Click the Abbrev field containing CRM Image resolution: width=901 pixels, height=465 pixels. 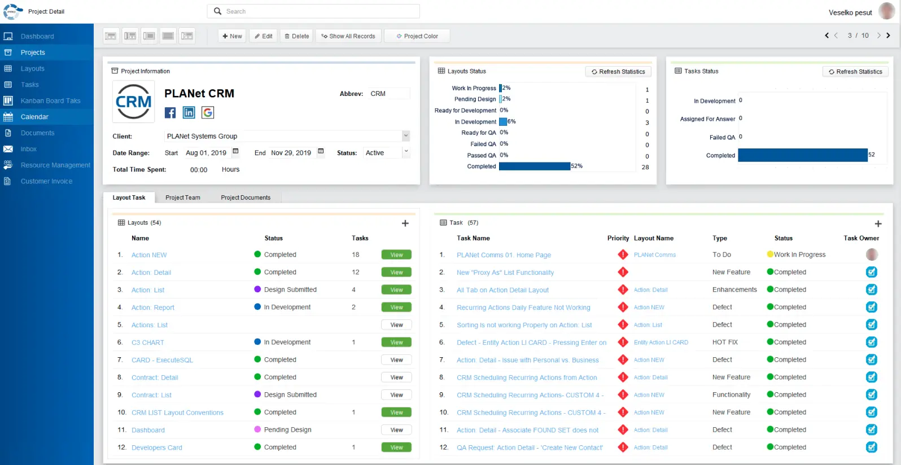pyautogui.click(x=389, y=94)
